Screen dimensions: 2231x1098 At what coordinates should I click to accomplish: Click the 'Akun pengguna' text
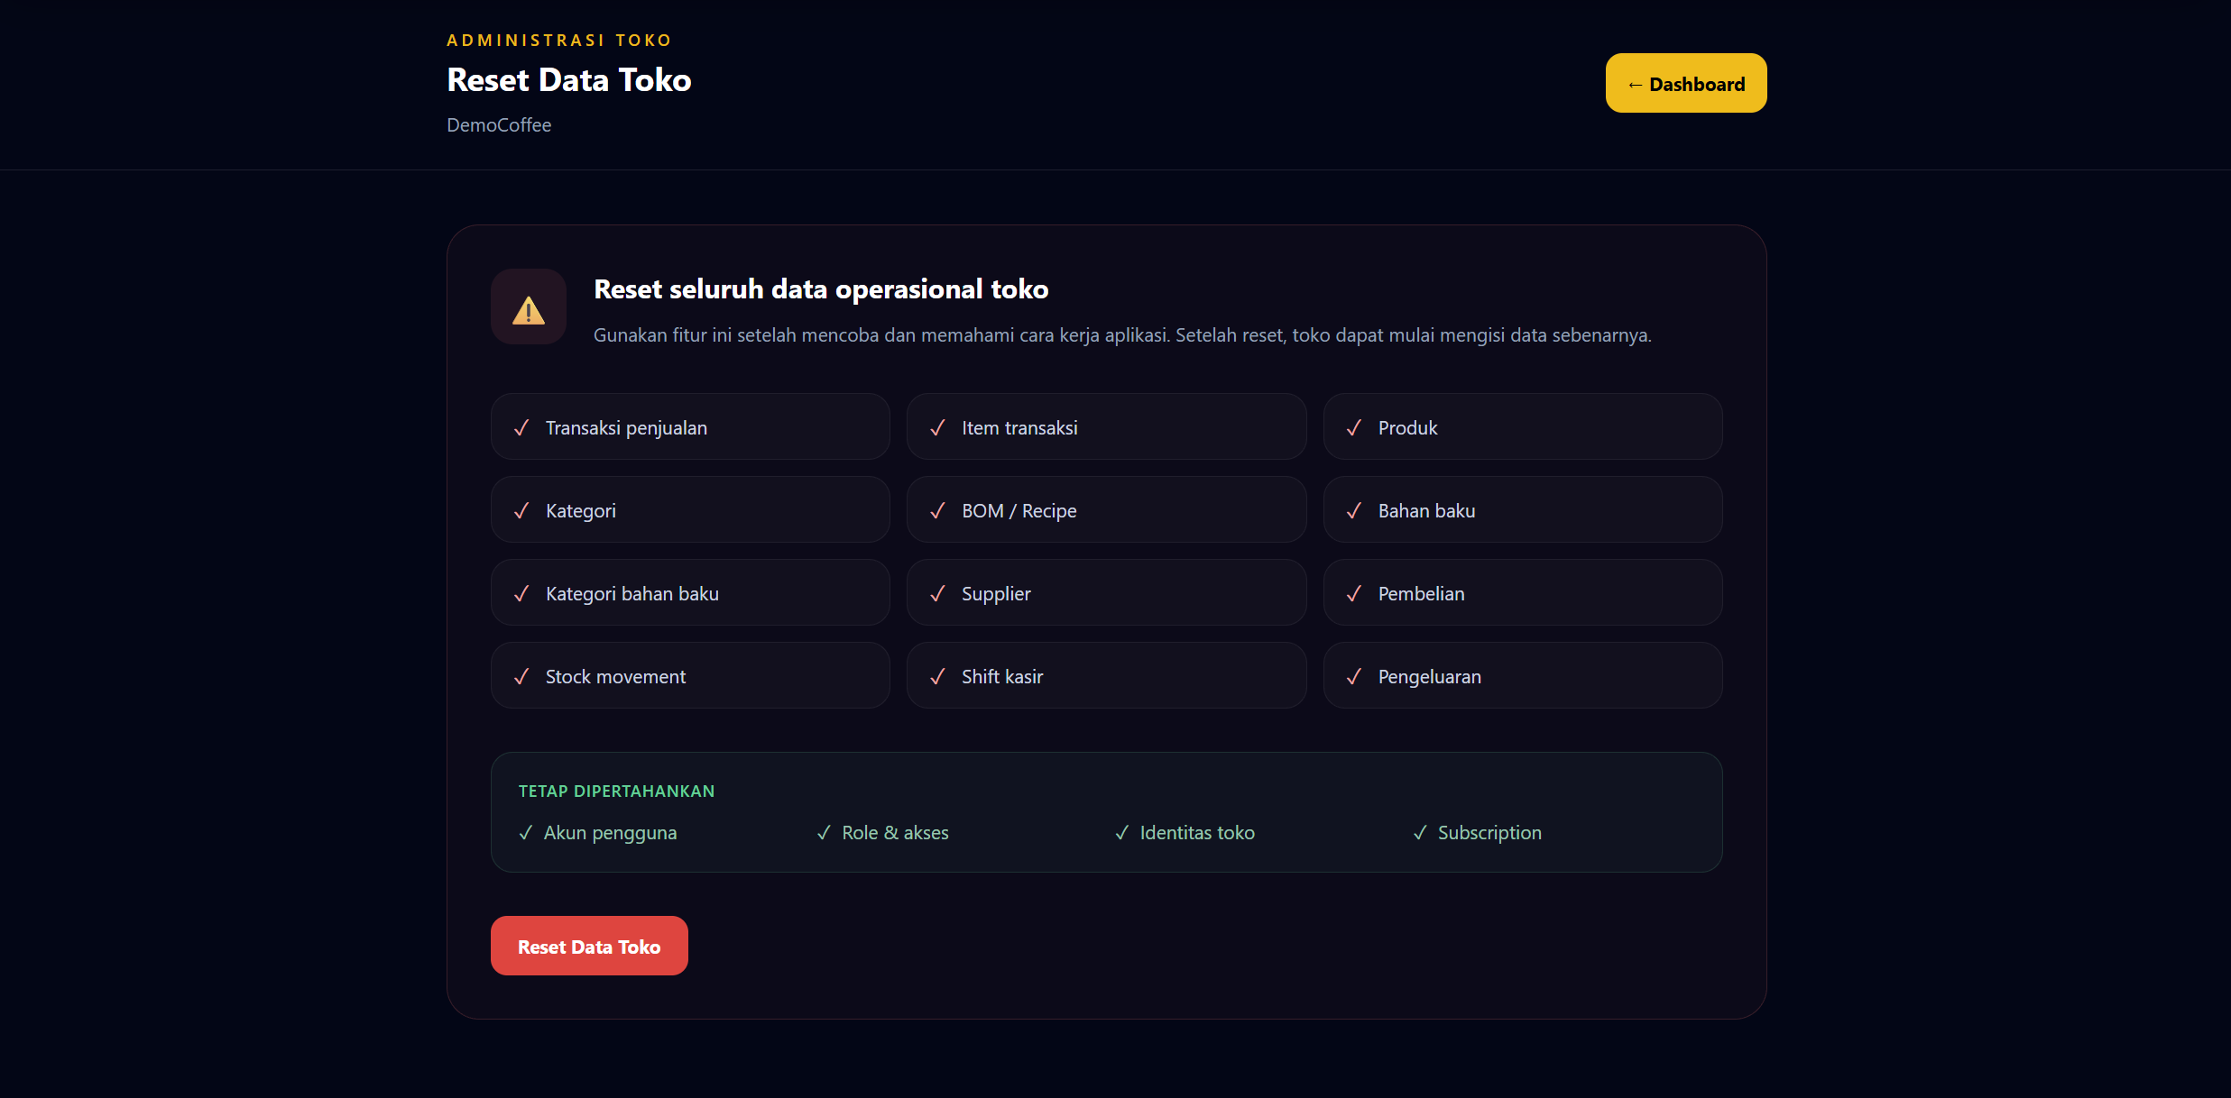pyautogui.click(x=610, y=832)
